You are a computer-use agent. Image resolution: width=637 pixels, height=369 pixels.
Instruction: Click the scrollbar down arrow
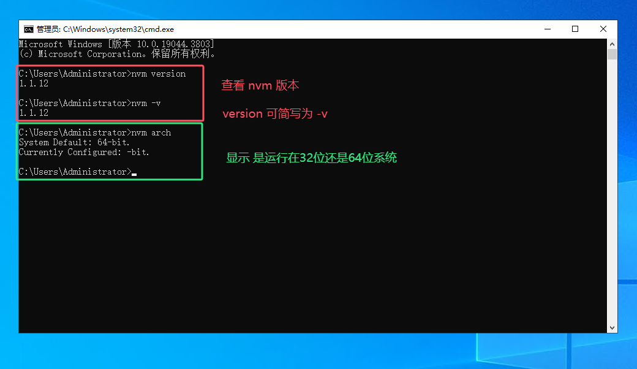click(x=611, y=328)
